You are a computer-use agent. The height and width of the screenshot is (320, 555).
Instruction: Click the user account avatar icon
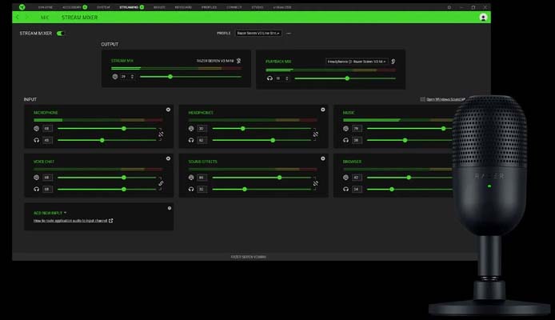[483, 17]
